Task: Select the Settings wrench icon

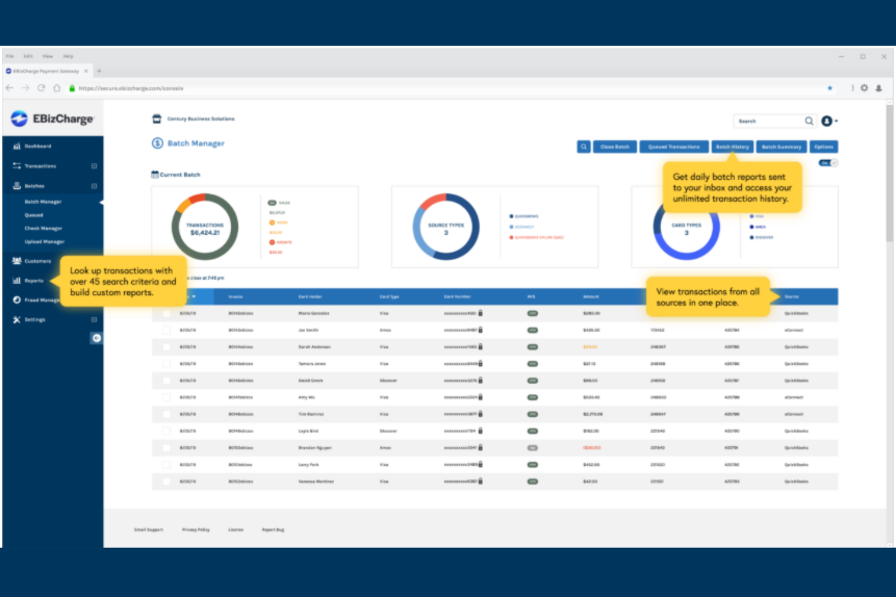Action: (16, 319)
